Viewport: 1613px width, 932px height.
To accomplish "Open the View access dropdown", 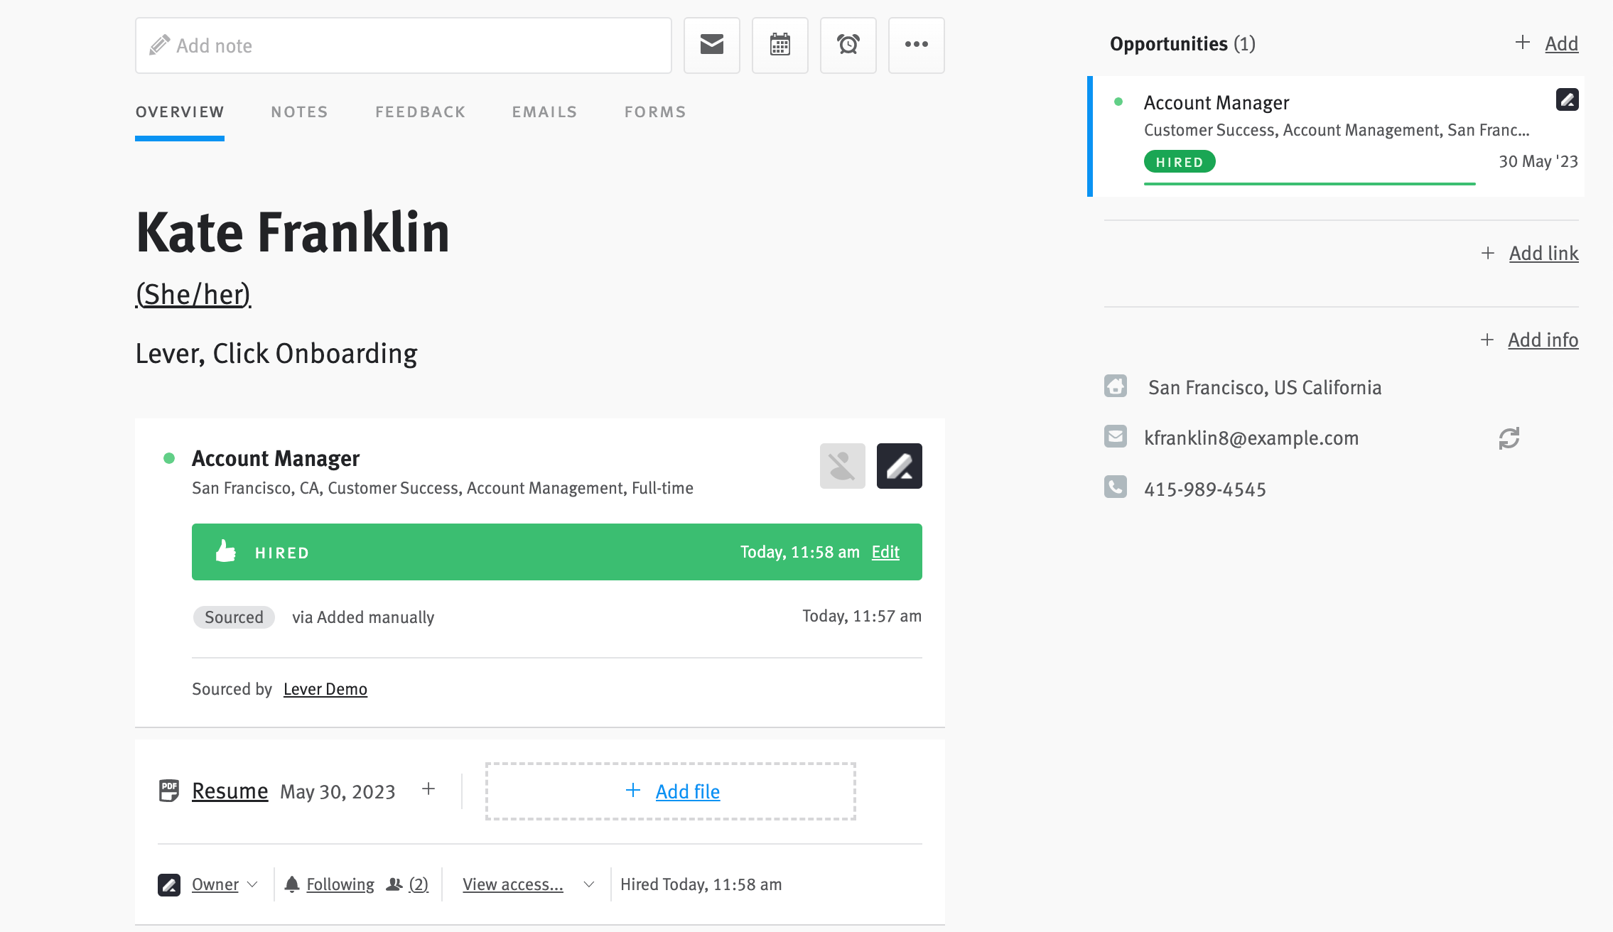I will pyautogui.click(x=512, y=884).
